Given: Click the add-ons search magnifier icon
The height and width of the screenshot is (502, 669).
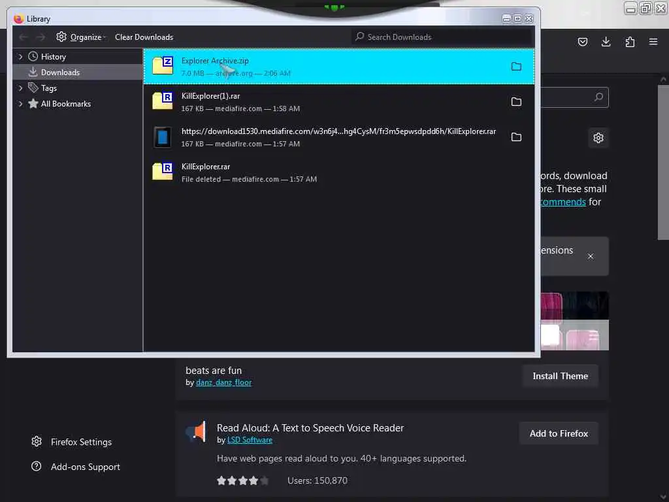Looking at the screenshot, I should click(598, 97).
